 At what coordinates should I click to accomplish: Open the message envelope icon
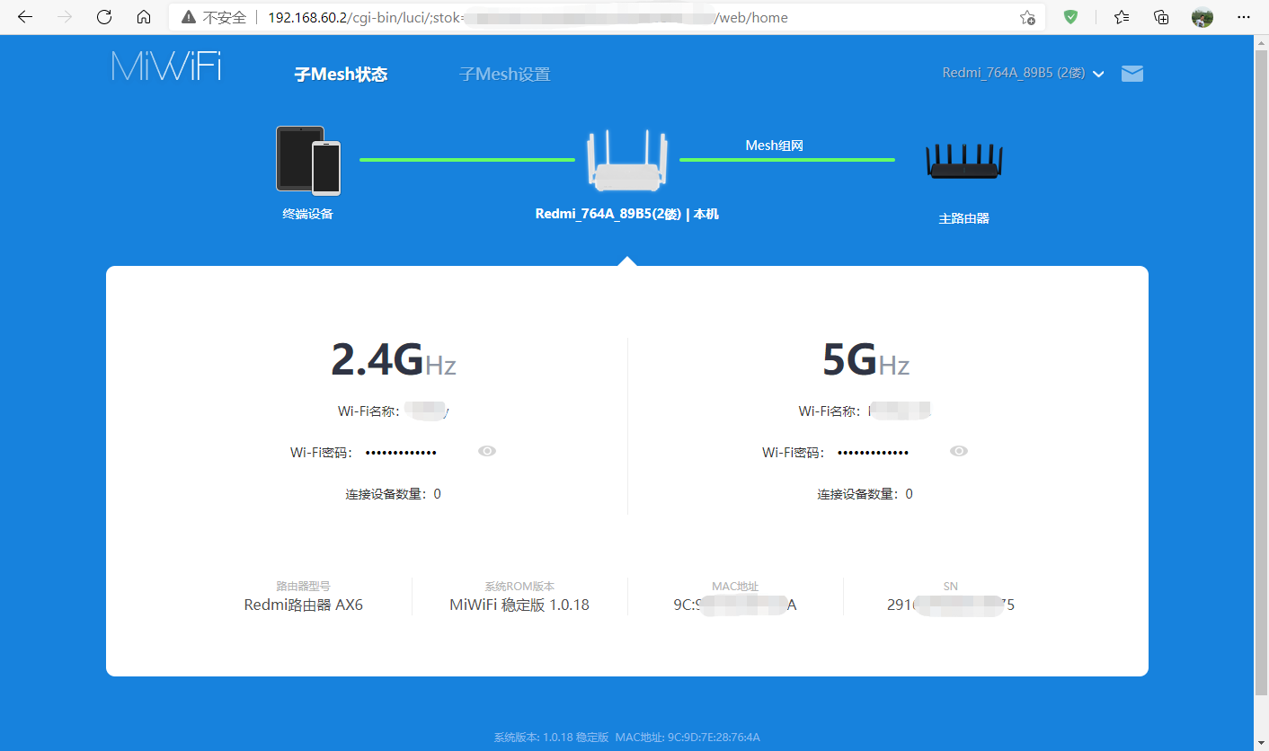click(1131, 74)
